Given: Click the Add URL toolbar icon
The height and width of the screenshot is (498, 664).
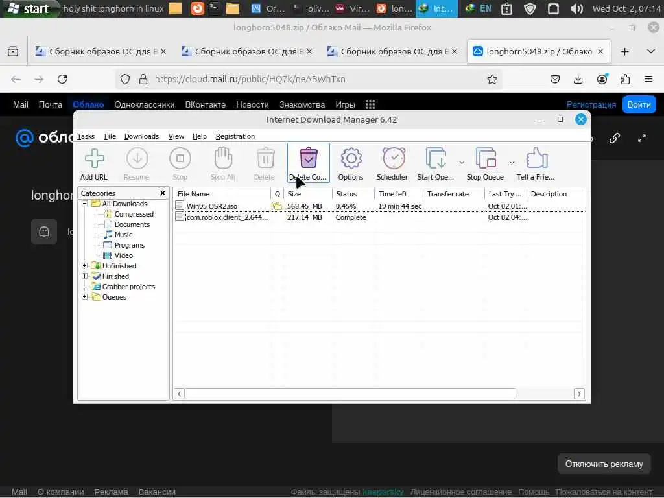Looking at the screenshot, I should point(94,163).
